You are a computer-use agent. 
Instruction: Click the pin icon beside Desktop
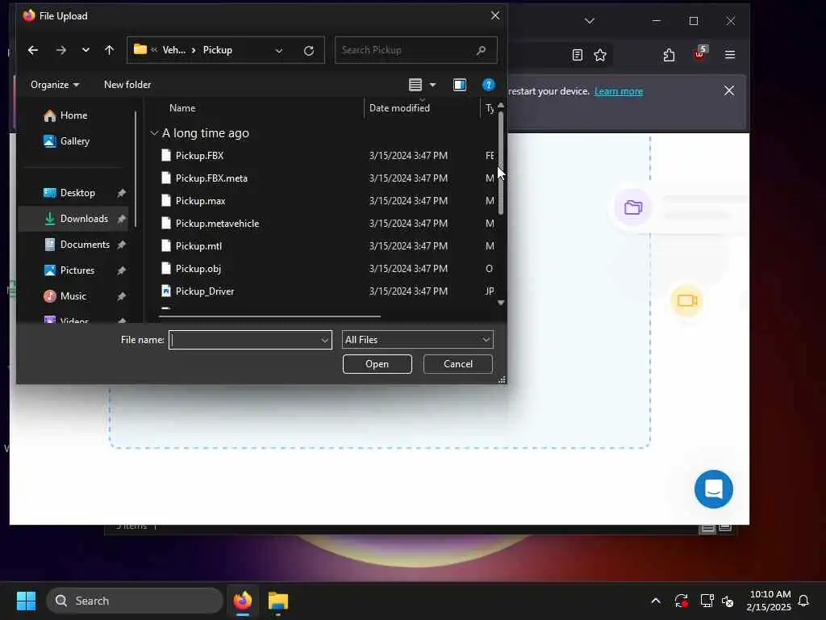click(x=121, y=193)
